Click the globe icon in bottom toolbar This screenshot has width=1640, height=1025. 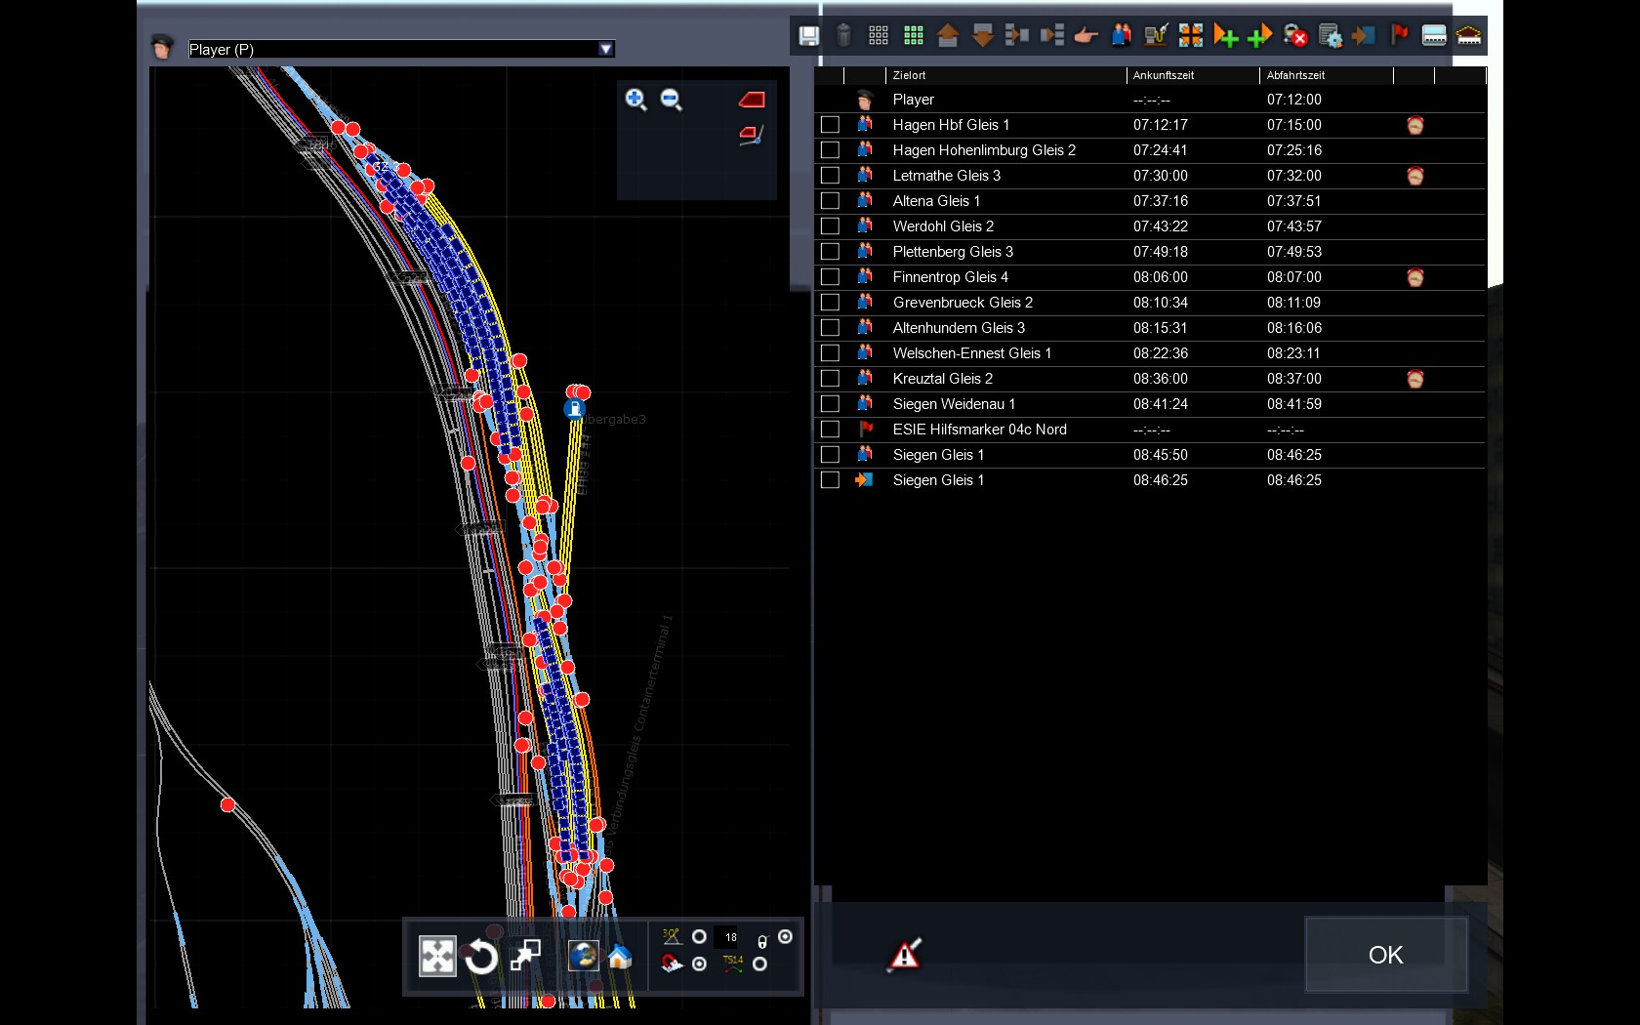[x=583, y=957]
